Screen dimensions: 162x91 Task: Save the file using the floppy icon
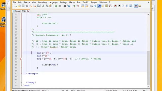point(23,6)
